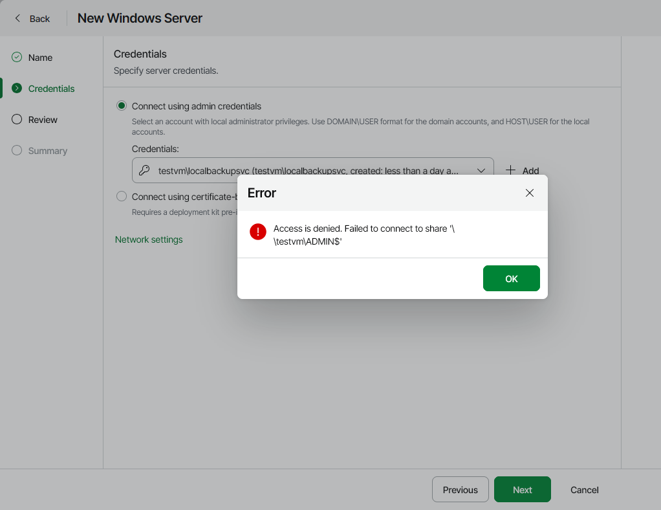
Task: Expand the Credentials dropdown chevron
Action: coord(481,171)
